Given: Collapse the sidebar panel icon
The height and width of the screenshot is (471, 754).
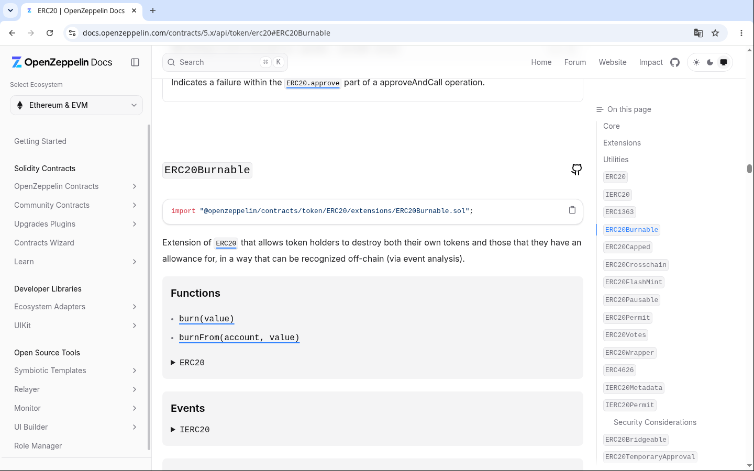Looking at the screenshot, I should (135, 62).
